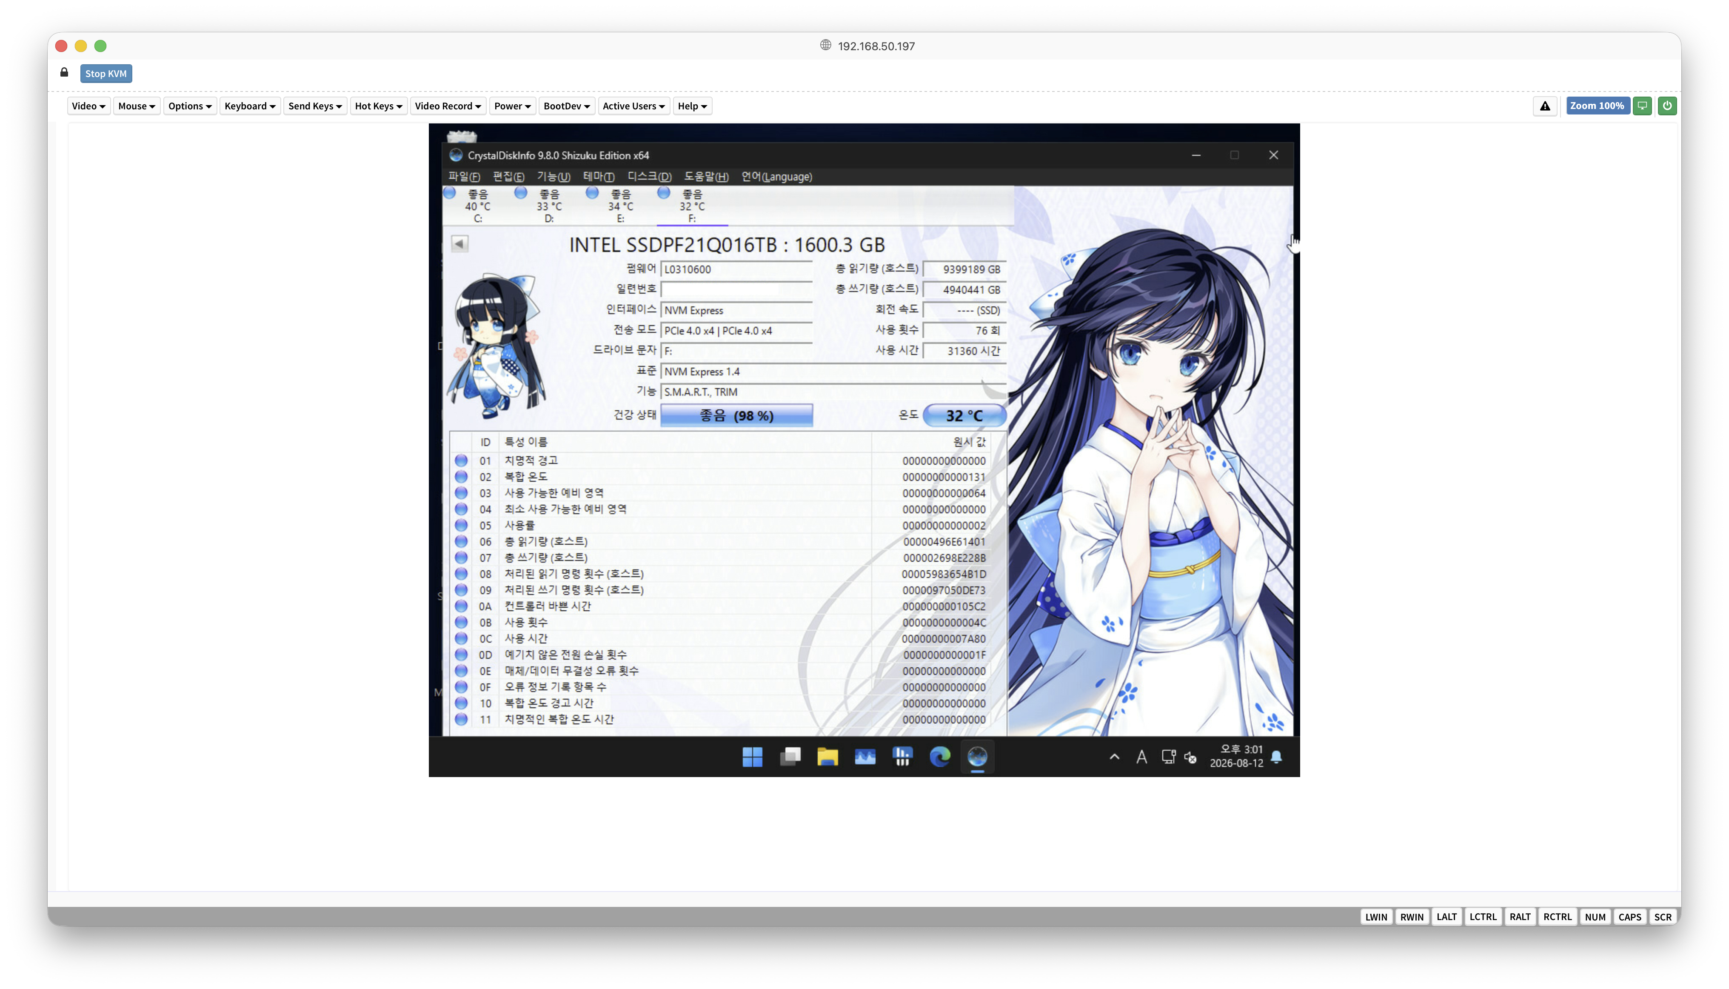Viewport: 1729px width, 989px height.
Task: Click the warning triangle icon
Action: [x=1545, y=106]
